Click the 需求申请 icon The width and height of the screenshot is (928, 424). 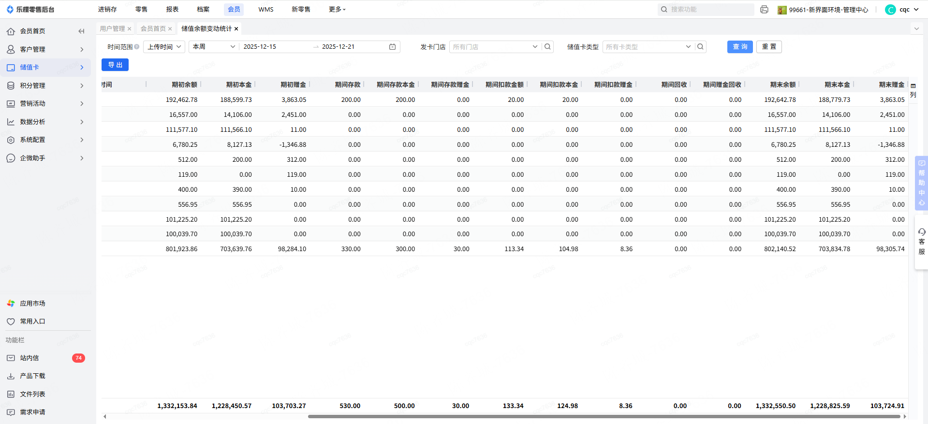[x=11, y=412]
